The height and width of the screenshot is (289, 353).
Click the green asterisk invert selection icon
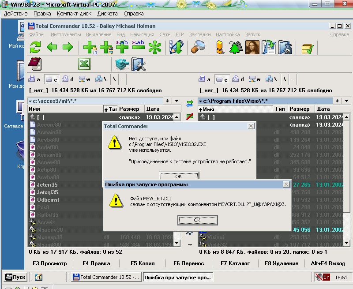pyautogui.click(x=155, y=48)
